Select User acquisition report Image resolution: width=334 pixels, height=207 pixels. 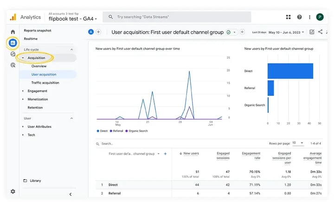tap(44, 75)
